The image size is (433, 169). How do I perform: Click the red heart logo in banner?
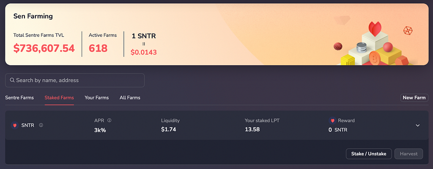pyautogui.click(x=375, y=29)
